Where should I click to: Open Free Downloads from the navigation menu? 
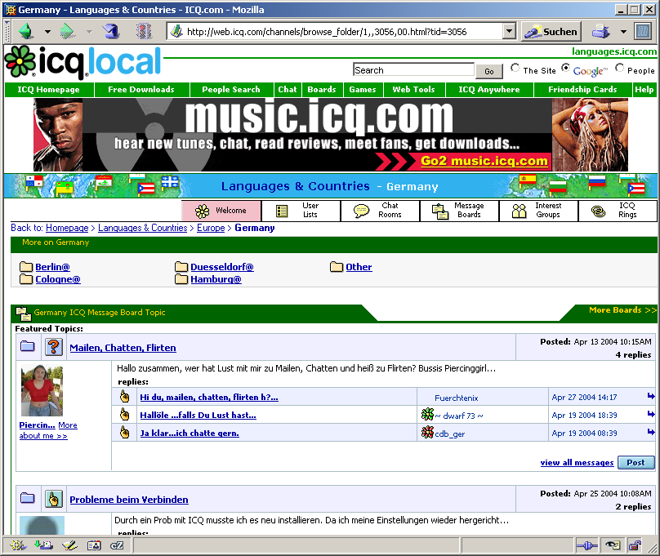tap(140, 90)
